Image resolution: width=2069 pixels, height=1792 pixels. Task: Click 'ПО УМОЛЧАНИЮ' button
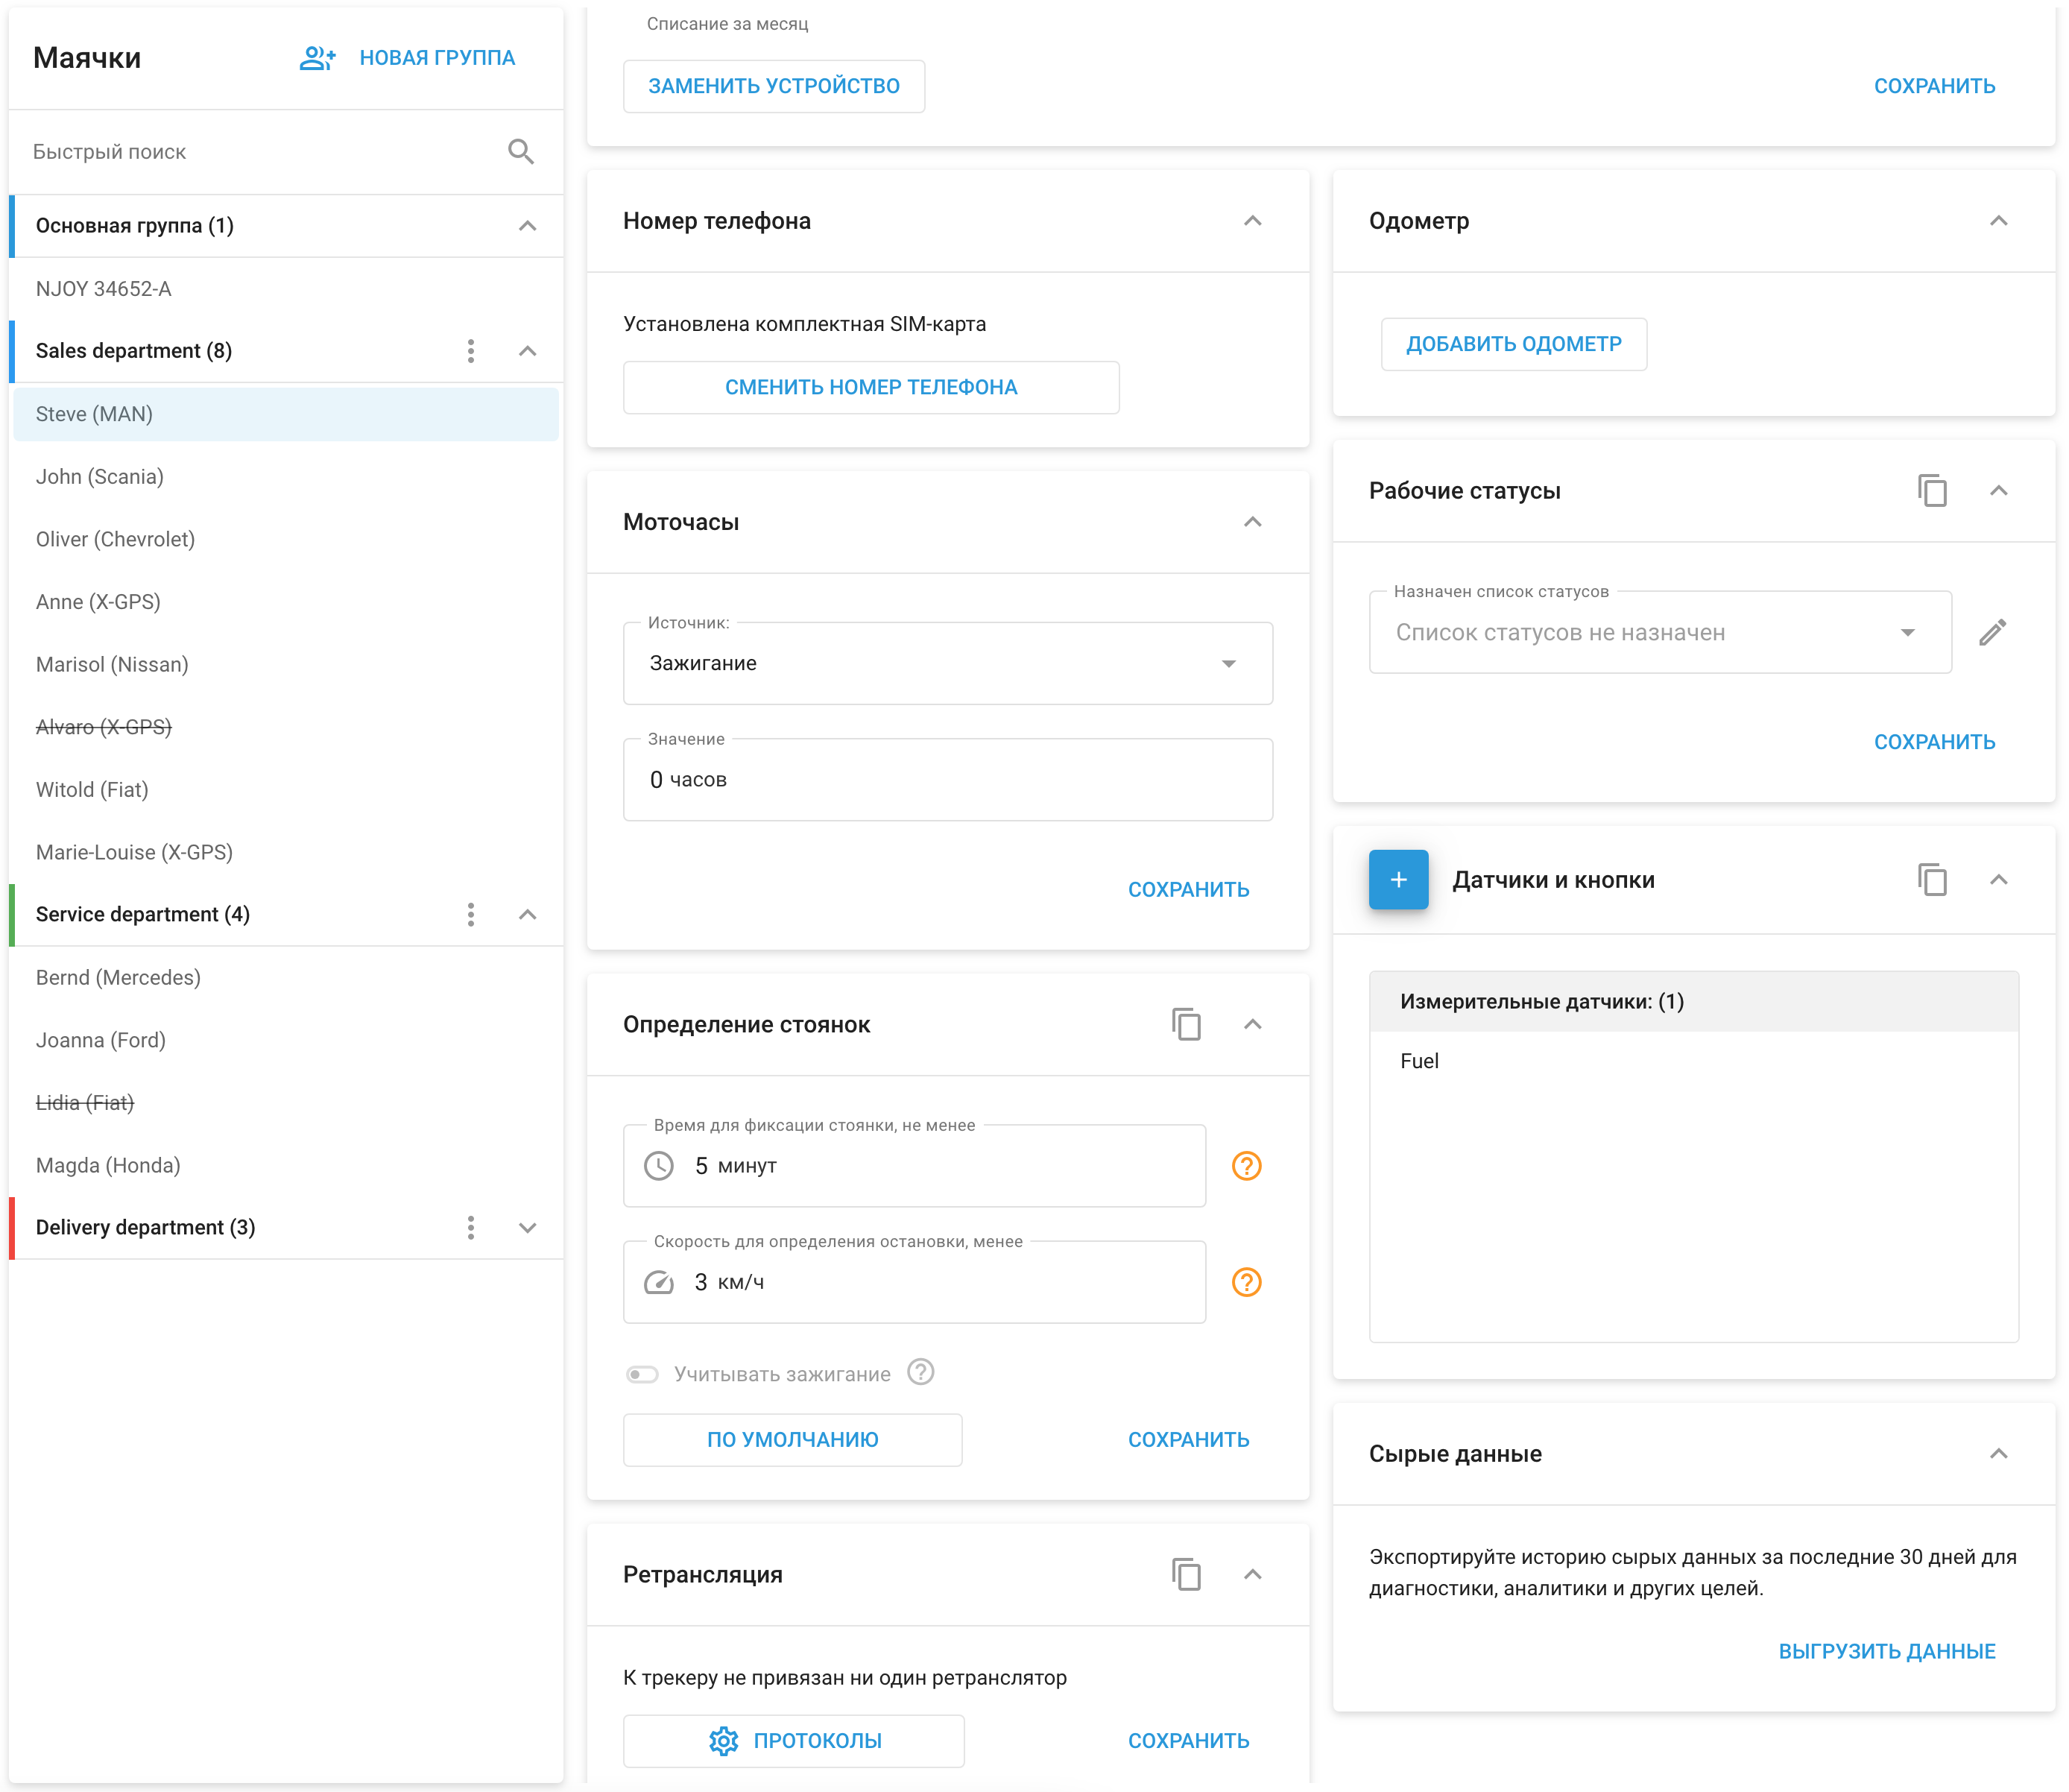pos(792,1440)
